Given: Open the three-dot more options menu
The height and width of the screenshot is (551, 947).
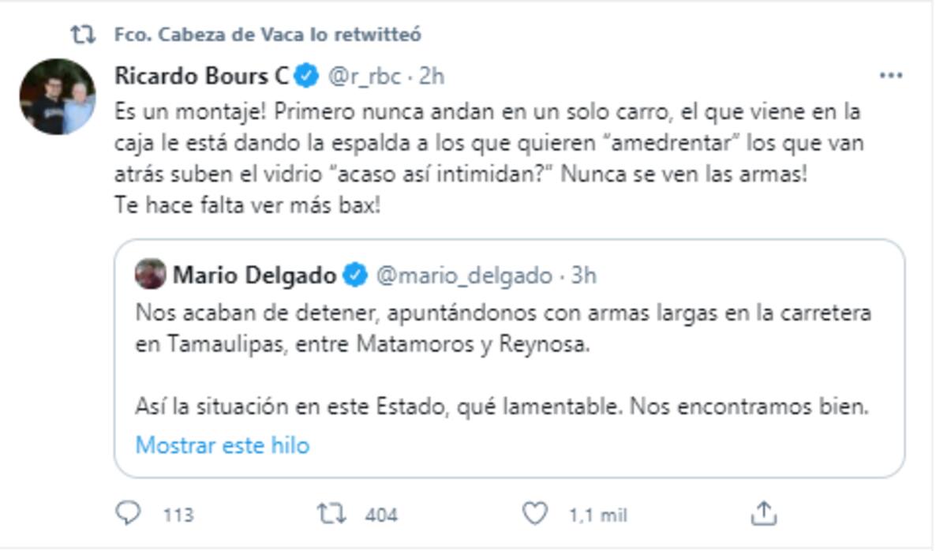Looking at the screenshot, I should pyautogui.click(x=891, y=76).
